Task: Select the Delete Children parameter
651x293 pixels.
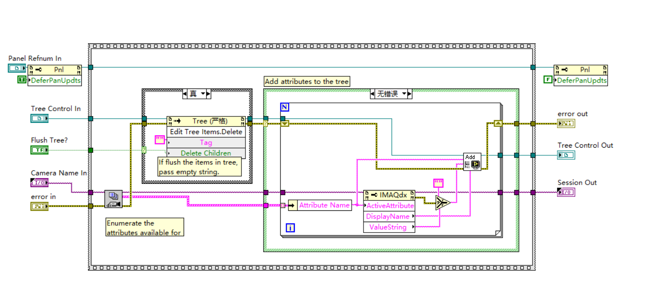Action: tap(206, 153)
